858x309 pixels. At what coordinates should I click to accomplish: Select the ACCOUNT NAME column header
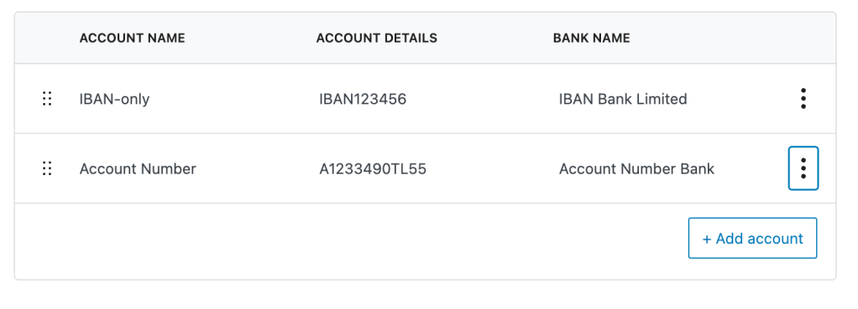tap(133, 39)
